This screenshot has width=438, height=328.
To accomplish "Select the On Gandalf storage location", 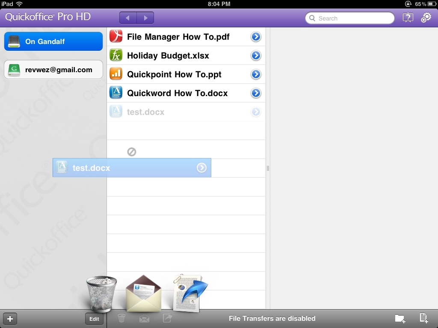I will (53, 41).
